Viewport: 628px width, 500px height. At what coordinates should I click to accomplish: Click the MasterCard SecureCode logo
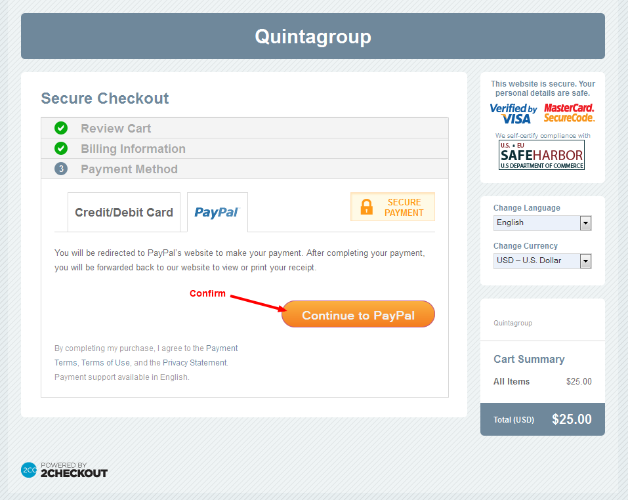(x=569, y=113)
